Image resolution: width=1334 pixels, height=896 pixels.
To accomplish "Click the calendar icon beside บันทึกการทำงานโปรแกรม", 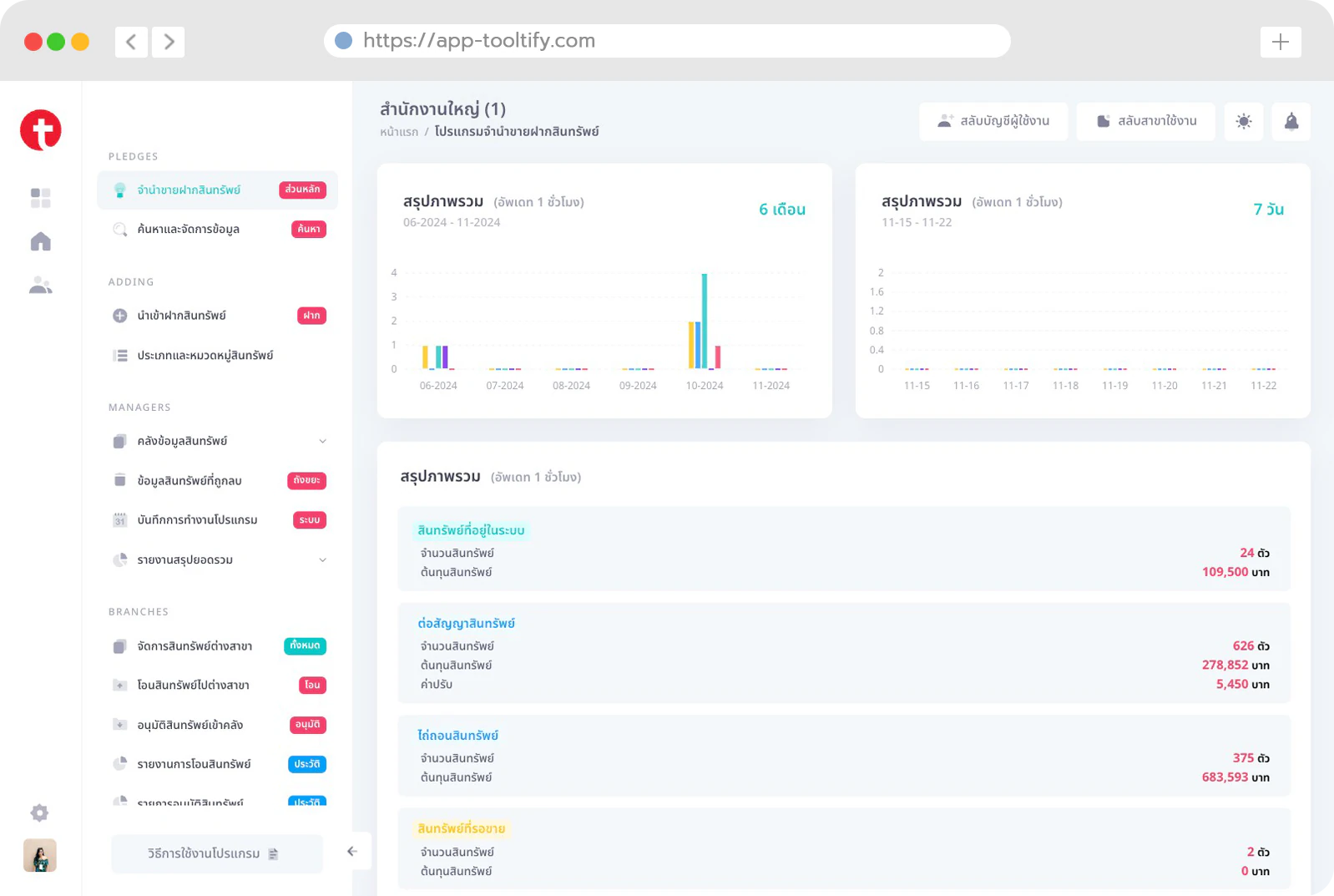I will click(120, 520).
